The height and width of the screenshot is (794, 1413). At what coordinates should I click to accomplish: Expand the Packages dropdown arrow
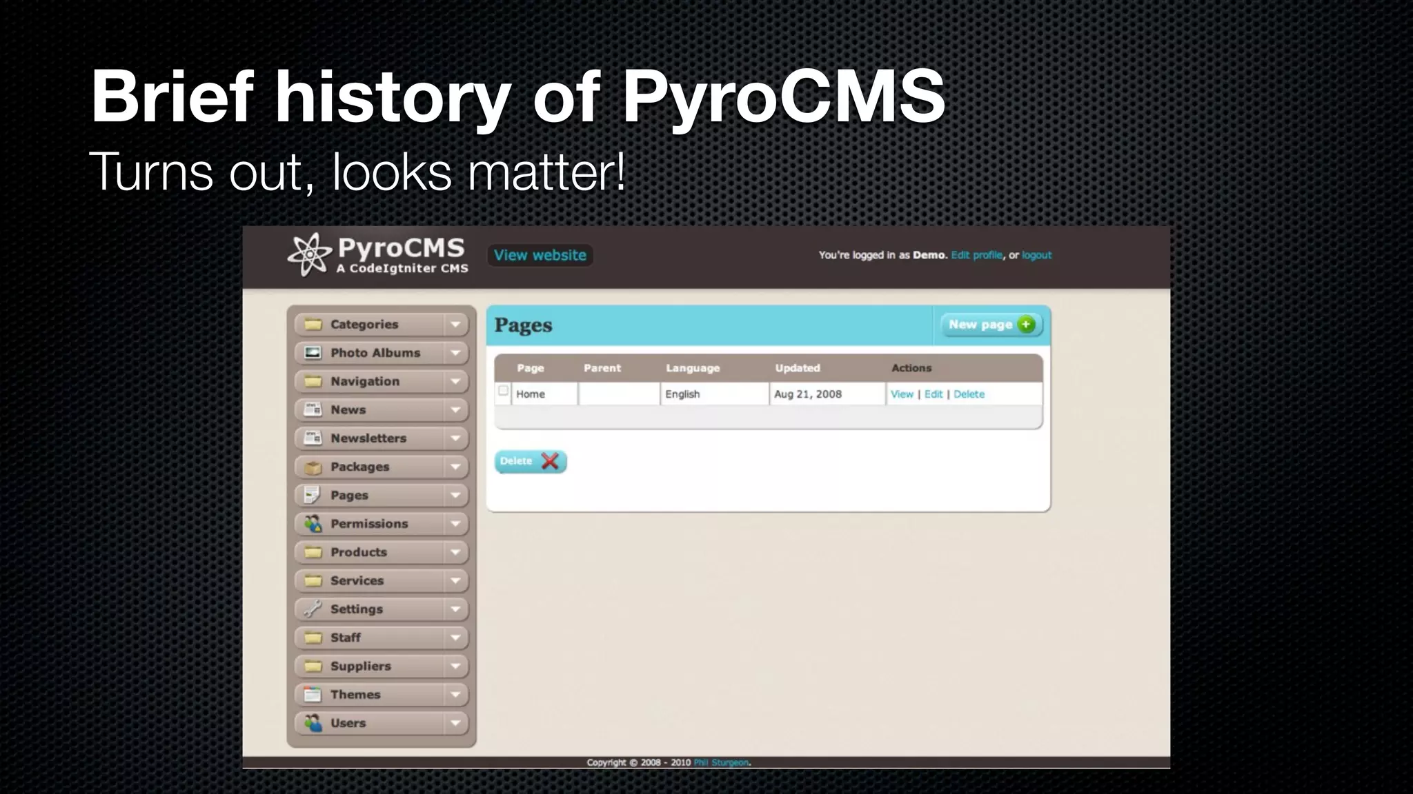pos(455,467)
